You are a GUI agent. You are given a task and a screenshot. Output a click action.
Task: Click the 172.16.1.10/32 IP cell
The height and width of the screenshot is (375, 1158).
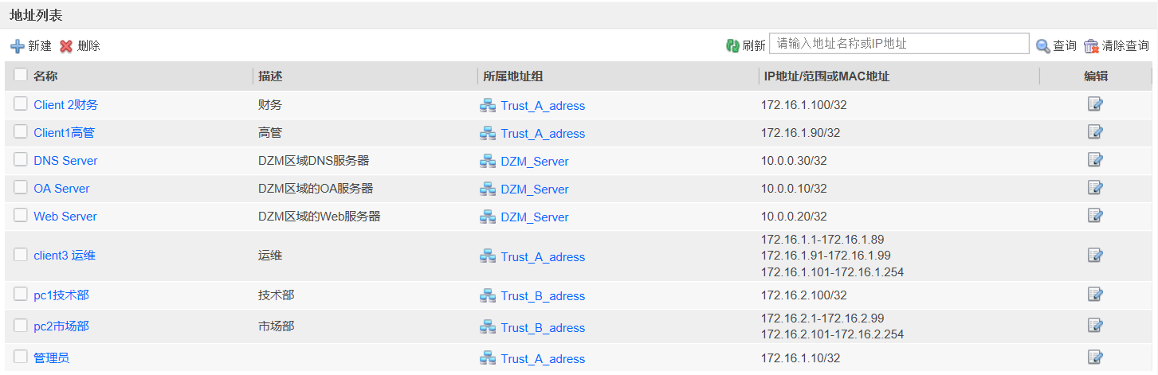[x=800, y=358]
